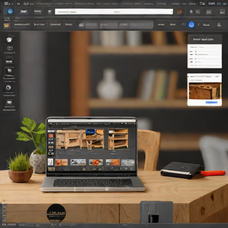Click the blue ring icon beside the orange-blue button
The width and height of the screenshot is (228, 228).
(10, 11)
